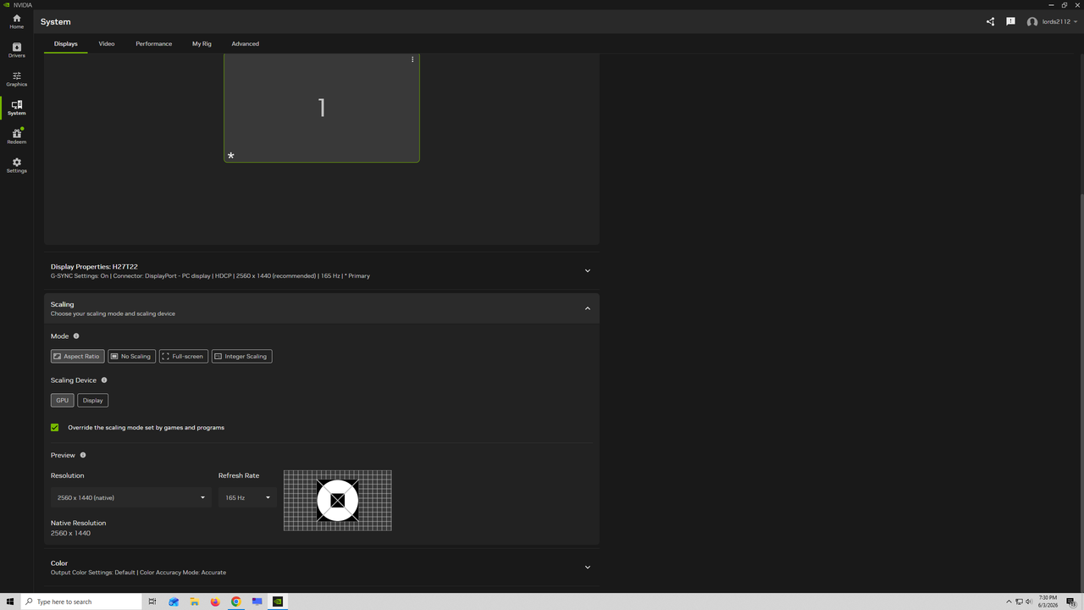This screenshot has height=610, width=1084.
Task: Open the Thunderbird mail taskbar icon
Action: click(x=174, y=602)
